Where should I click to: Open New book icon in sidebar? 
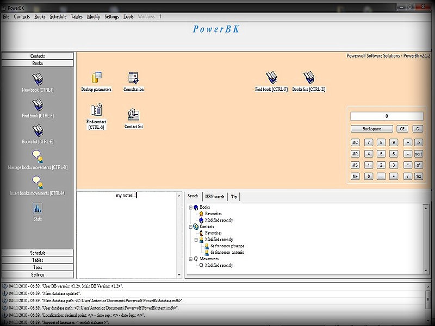click(38, 79)
